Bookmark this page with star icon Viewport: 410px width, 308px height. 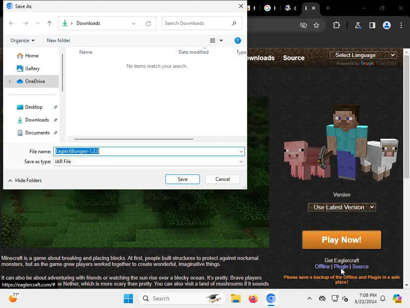point(316,25)
